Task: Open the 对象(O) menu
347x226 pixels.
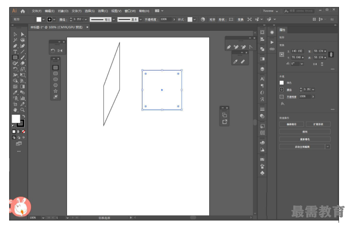Action: tap(63, 11)
